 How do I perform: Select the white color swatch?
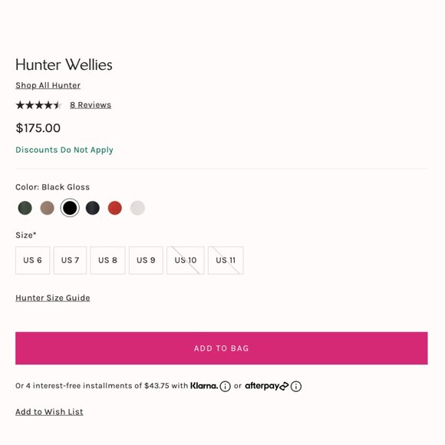tap(137, 208)
